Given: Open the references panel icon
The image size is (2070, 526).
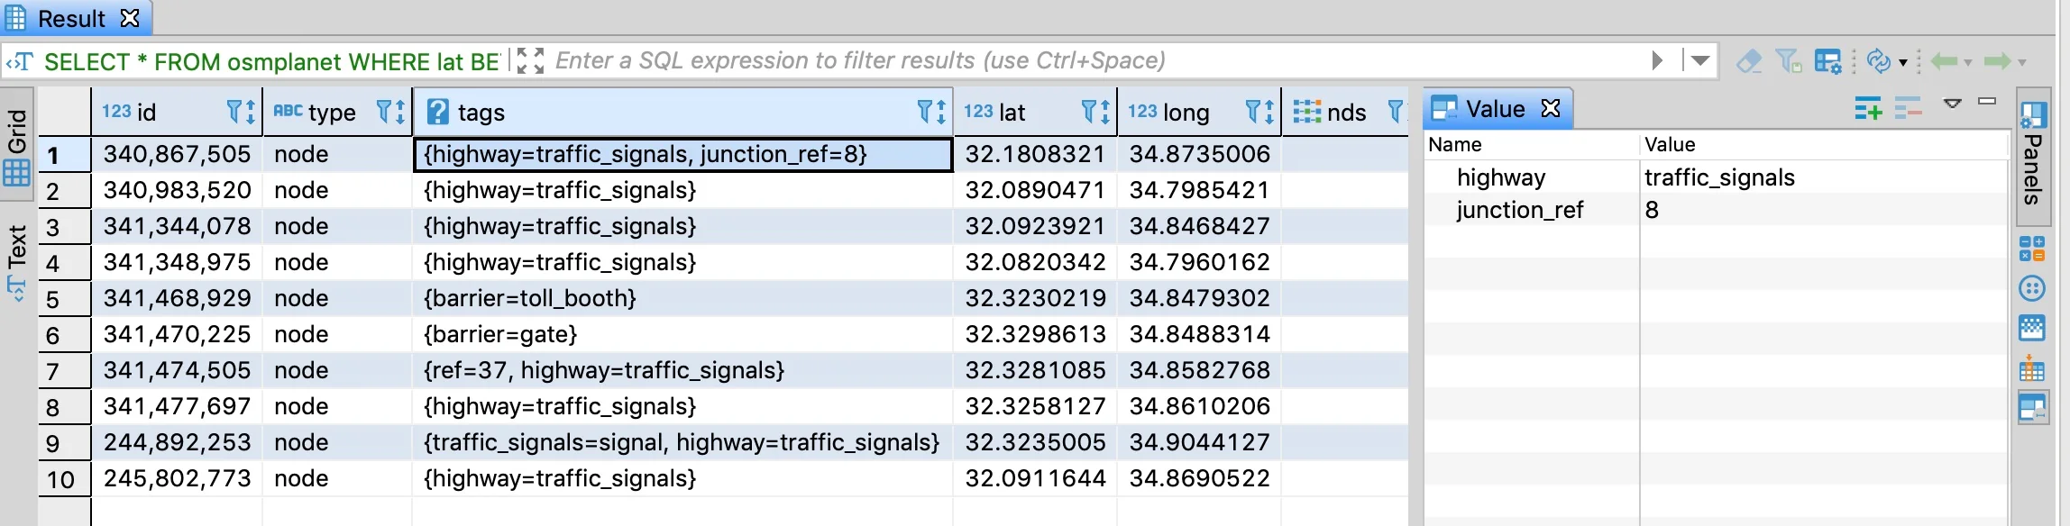Looking at the screenshot, I should (2032, 288).
